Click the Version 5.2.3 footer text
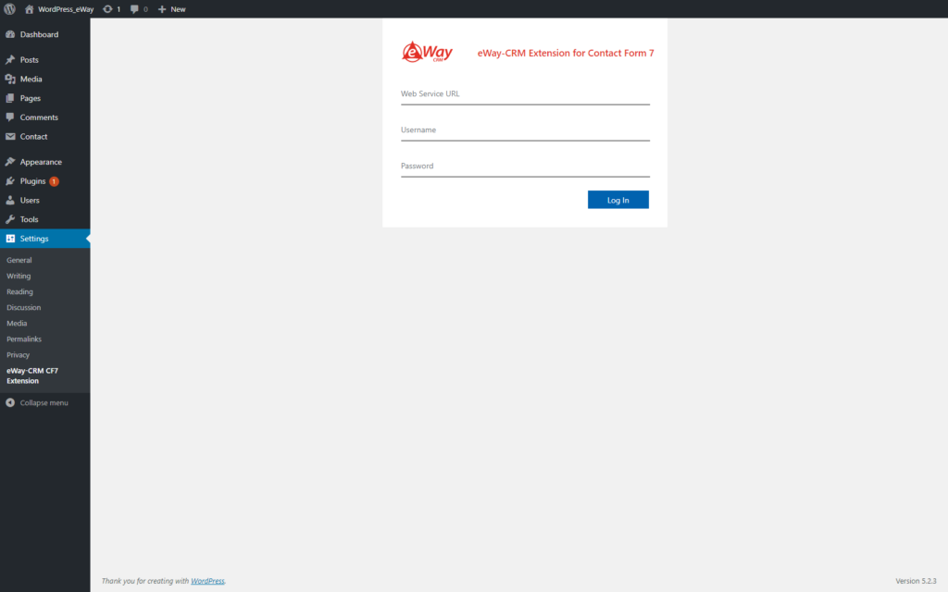This screenshot has height=592, width=948. 916,581
